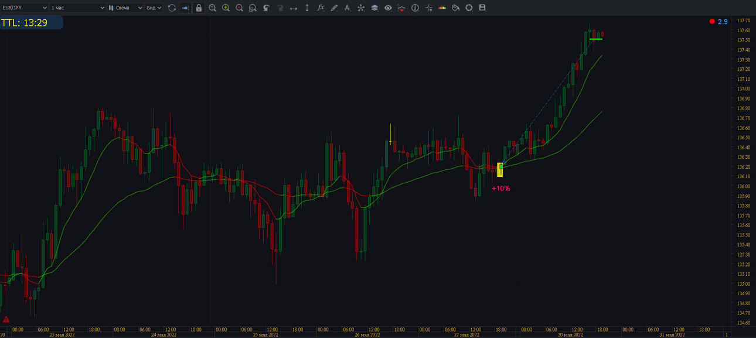Screen dimensions: 756x338
Task: Click the zoom area magnifier icon
Action: [x=212, y=8]
